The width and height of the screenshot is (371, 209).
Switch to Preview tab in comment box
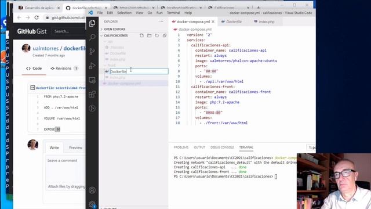tap(75, 147)
